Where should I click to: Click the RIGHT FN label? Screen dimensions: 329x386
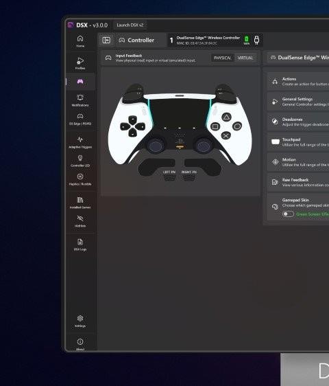coord(189,172)
